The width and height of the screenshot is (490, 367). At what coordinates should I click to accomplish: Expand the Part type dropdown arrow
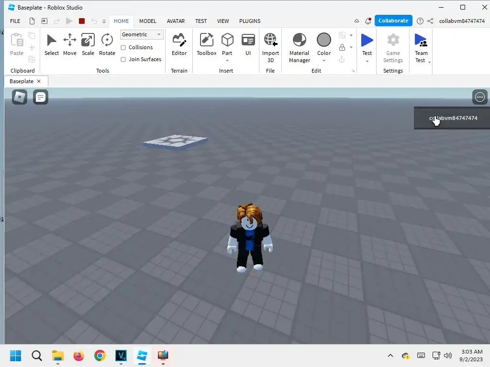(x=227, y=61)
